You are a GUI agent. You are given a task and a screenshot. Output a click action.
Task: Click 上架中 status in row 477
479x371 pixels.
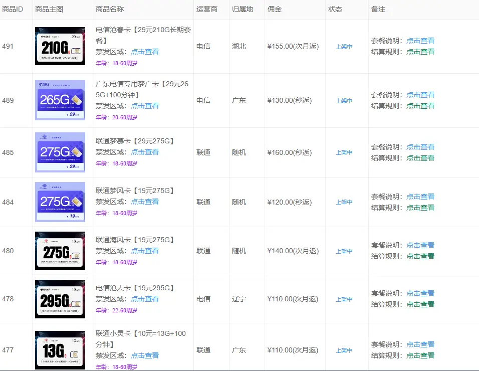[x=344, y=350]
